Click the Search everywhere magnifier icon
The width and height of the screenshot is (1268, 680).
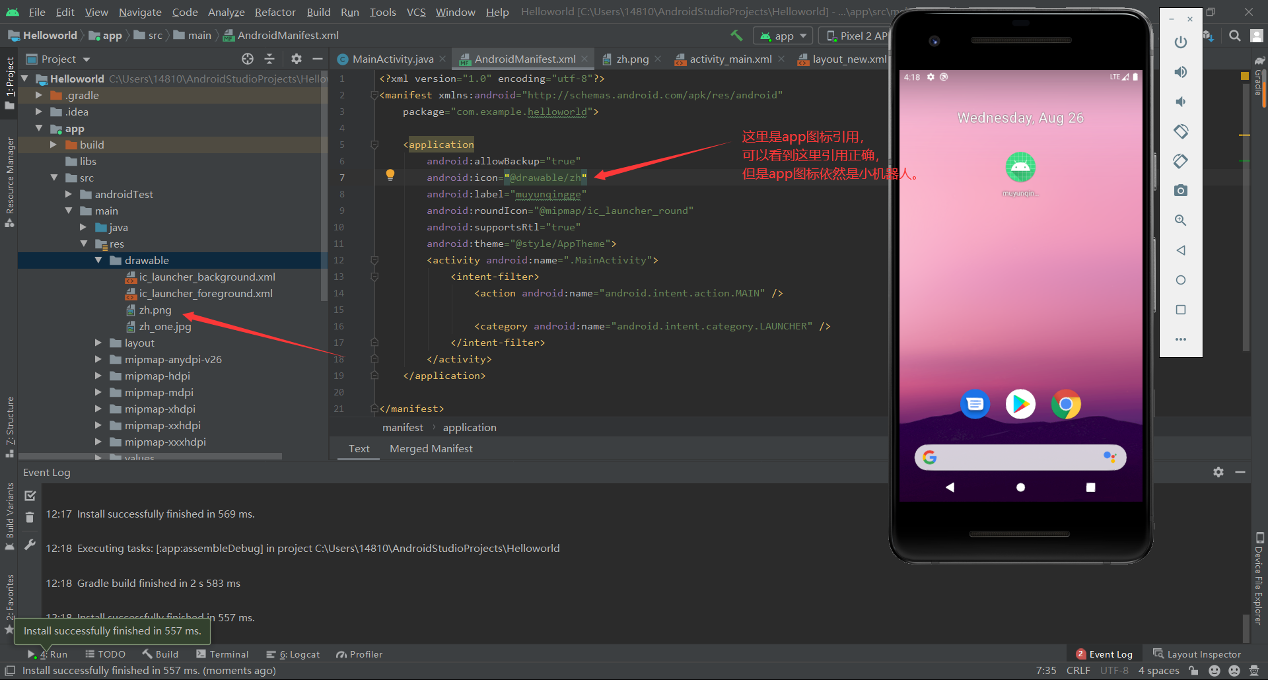[x=1234, y=36]
